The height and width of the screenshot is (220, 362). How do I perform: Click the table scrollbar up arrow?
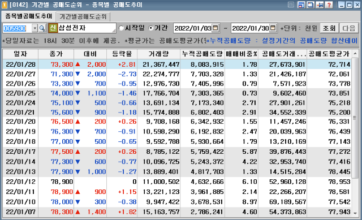point(355,54)
